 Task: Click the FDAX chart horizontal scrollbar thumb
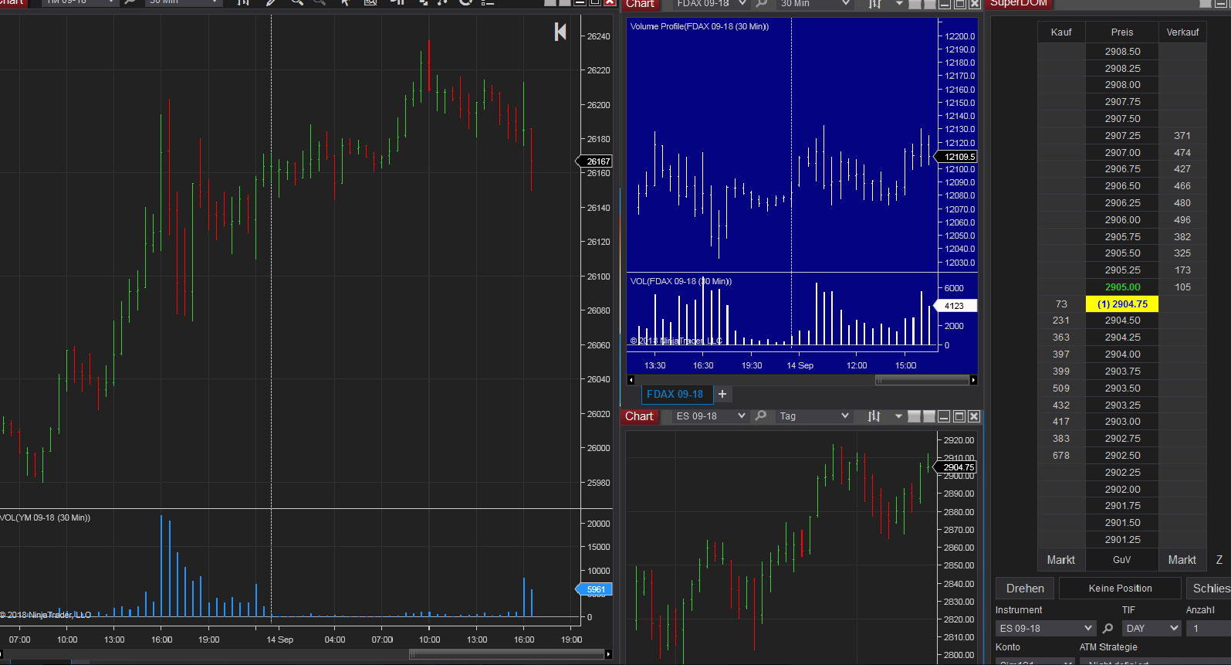tap(922, 380)
